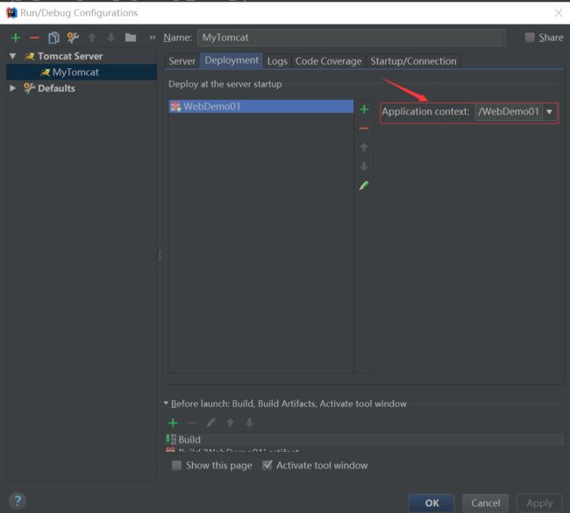Edit artifact with green pencil icon
This screenshot has width=570, height=513.
point(364,186)
